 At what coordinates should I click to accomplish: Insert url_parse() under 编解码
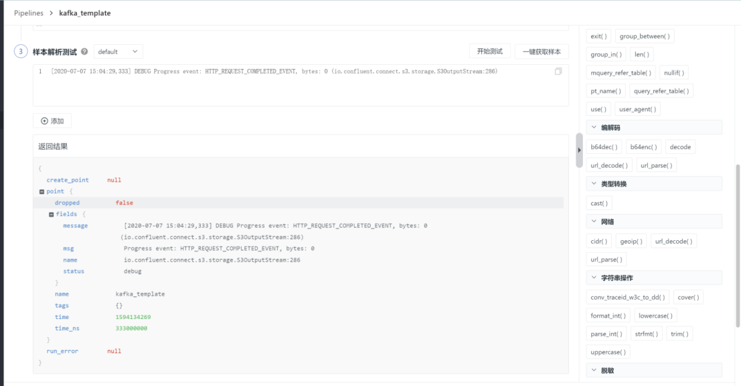point(657,165)
